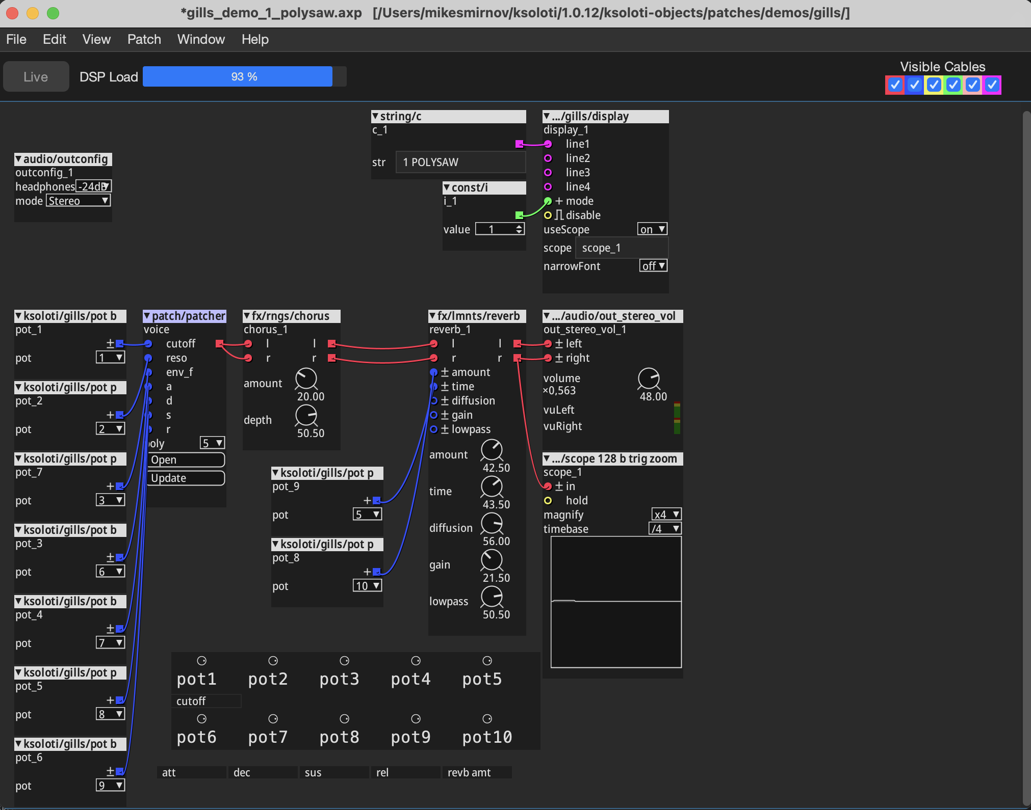The image size is (1031, 810).
Task: Open narrowFont dropdown on display_1
Action: click(x=653, y=266)
